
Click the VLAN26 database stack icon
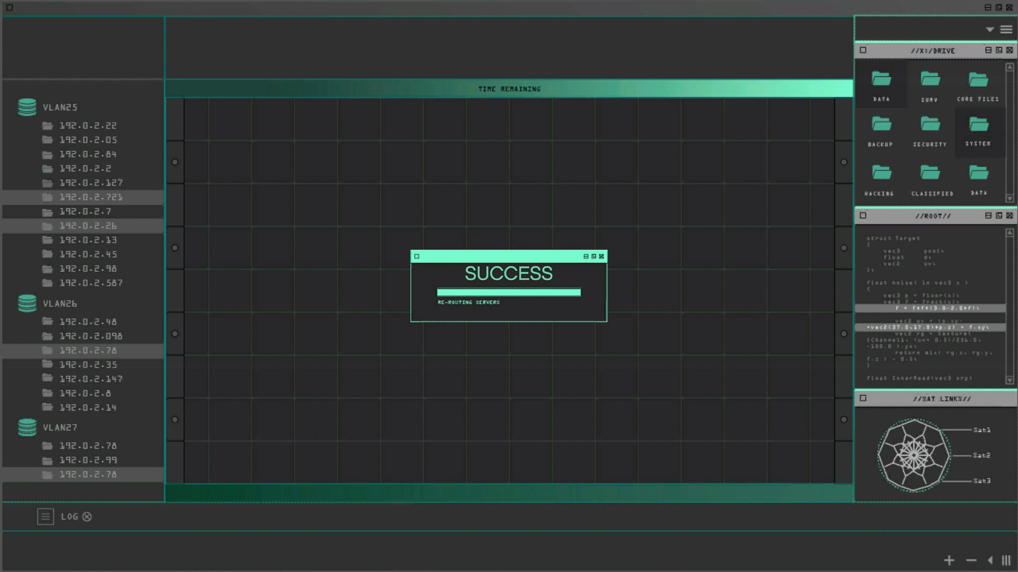pyautogui.click(x=27, y=303)
